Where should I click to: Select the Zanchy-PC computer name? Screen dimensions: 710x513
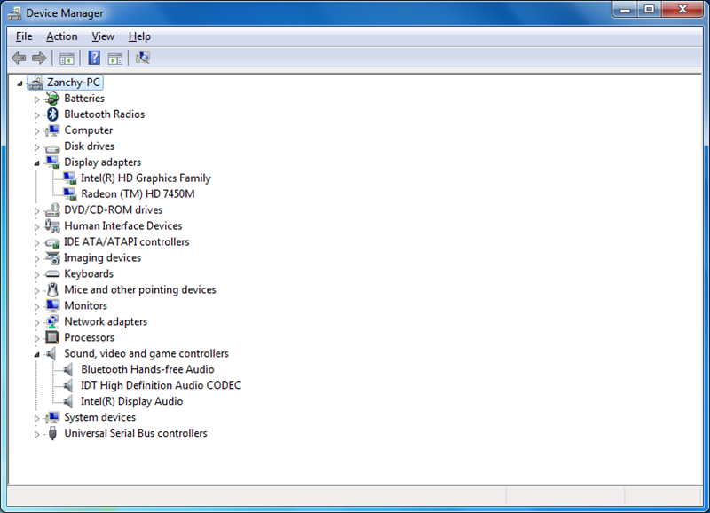click(74, 83)
